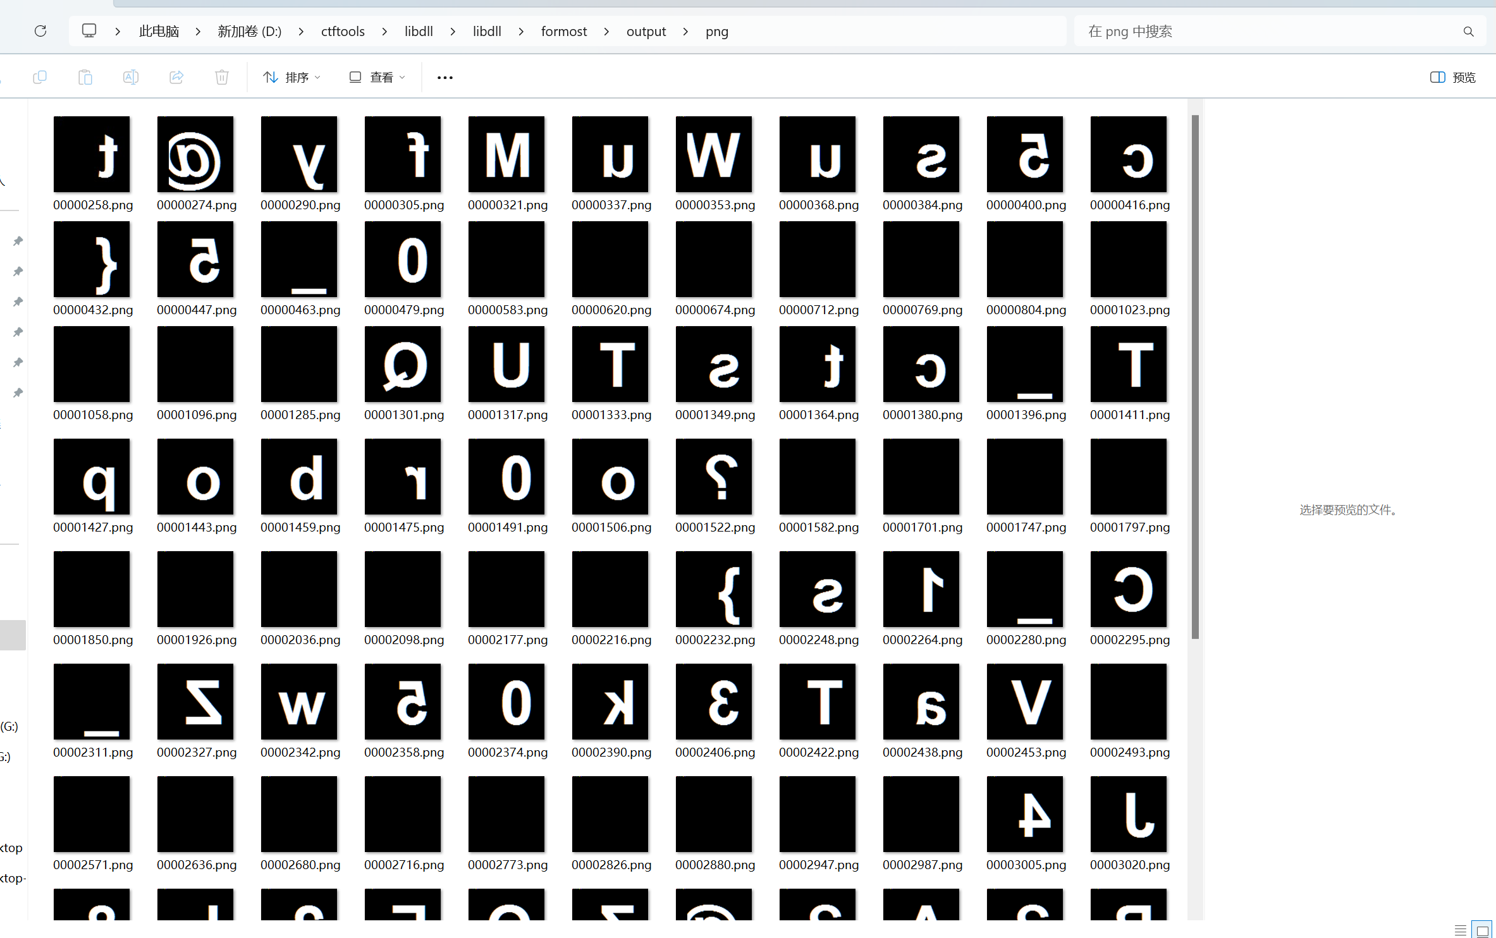The image size is (1496, 938).
Task: Click file name 00001797.png
Action: [x=1130, y=527]
